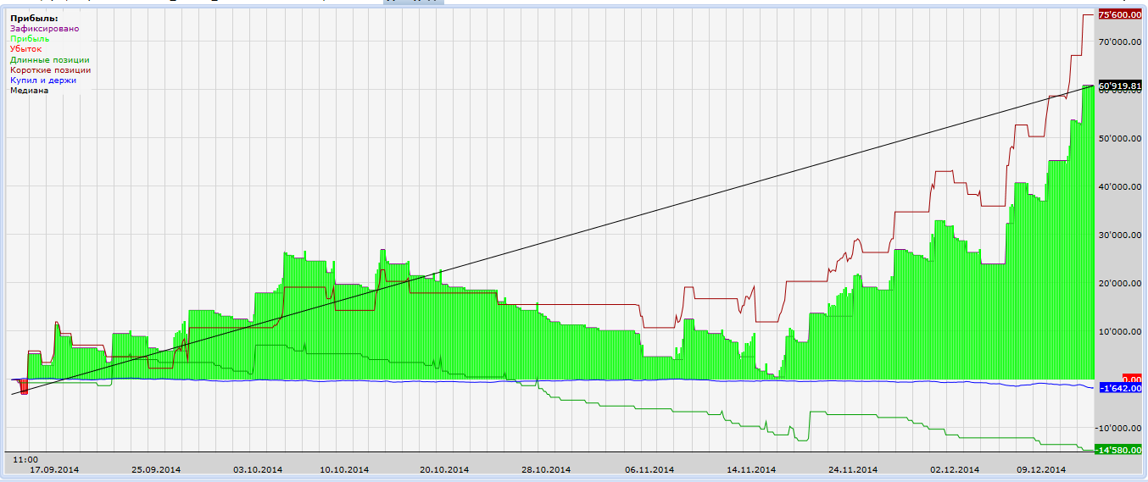Click the "Медиана" legend entry
This screenshot has height=482, width=1148.
[x=30, y=90]
